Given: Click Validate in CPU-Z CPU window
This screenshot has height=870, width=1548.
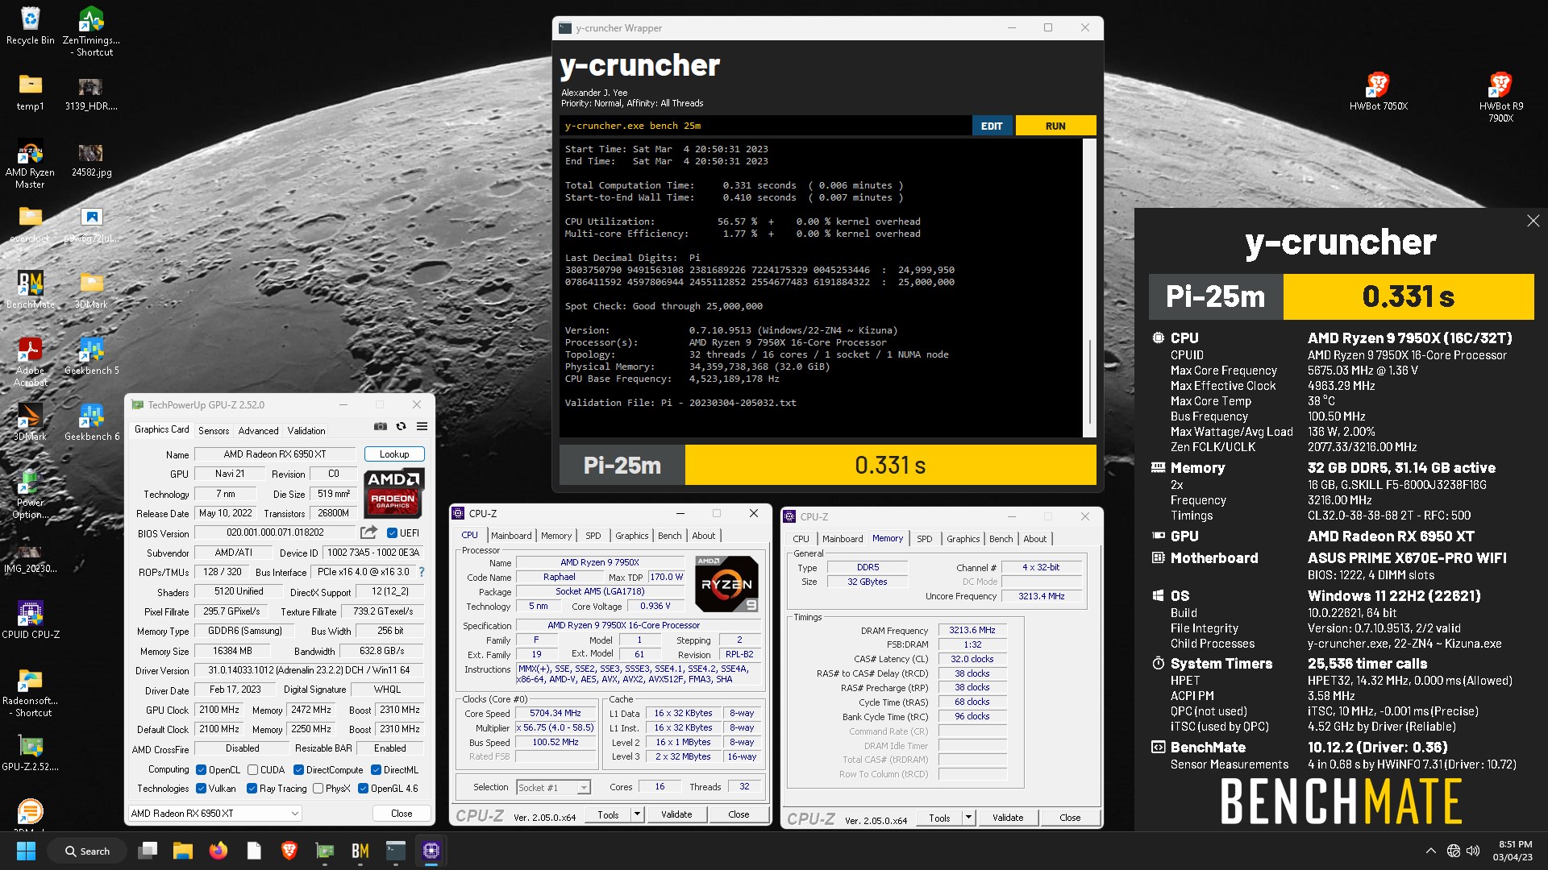Looking at the screenshot, I should tap(676, 814).
